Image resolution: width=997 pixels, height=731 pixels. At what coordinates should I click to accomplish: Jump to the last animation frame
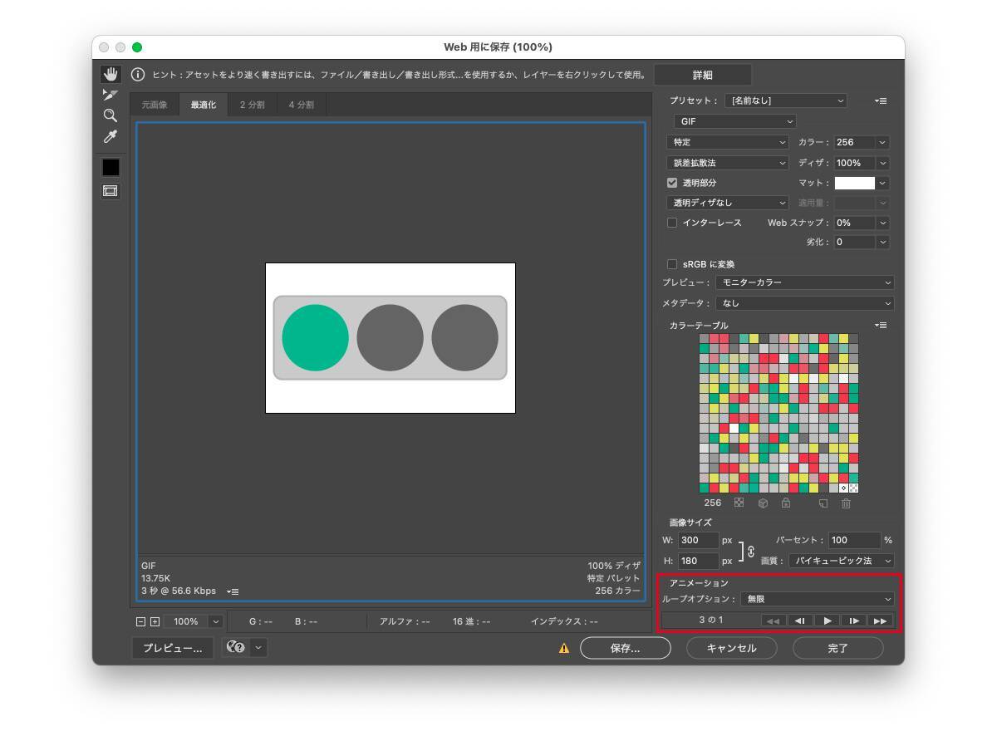[880, 621]
